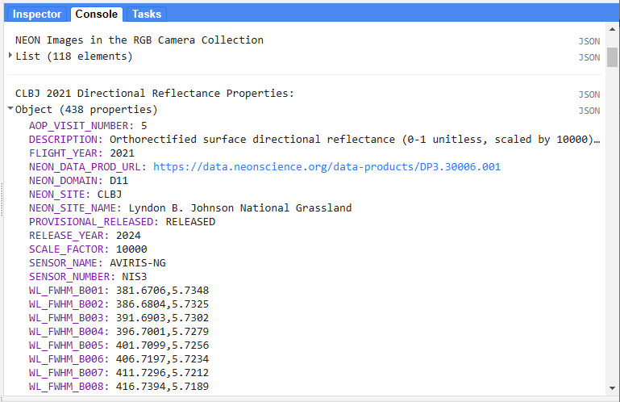Viewport: 620px width, 402px height.
Task: Open the NEON data product URL link
Action: tap(327, 167)
